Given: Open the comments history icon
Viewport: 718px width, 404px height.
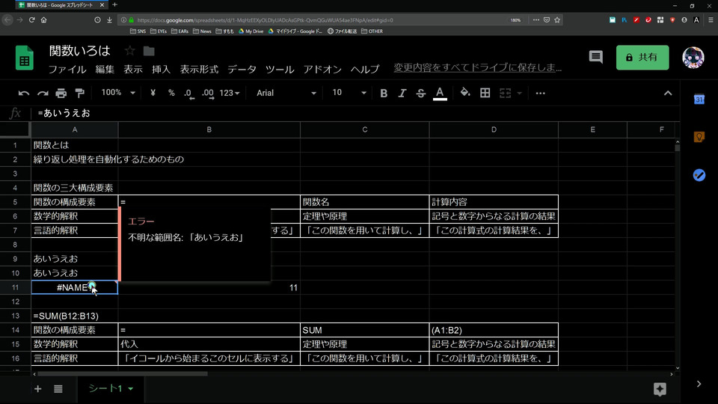Looking at the screenshot, I should (x=596, y=57).
